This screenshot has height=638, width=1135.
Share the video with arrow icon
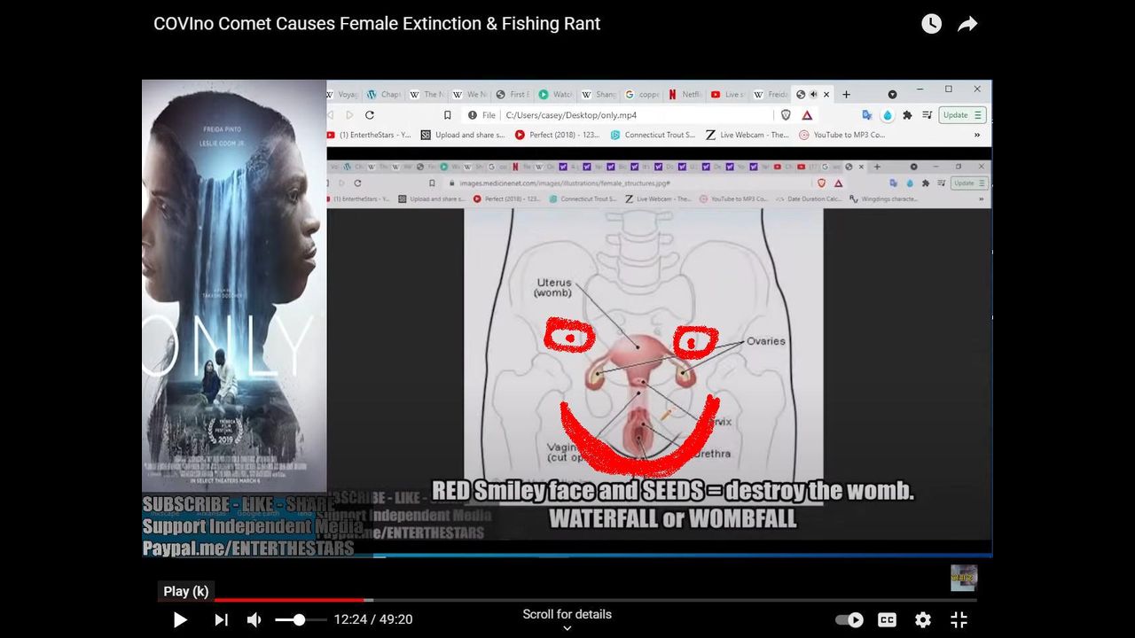[x=967, y=24]
